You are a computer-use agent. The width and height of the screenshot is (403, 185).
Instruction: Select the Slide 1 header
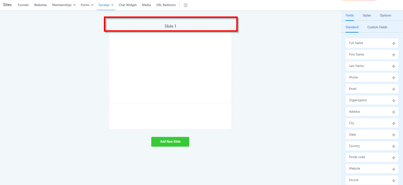[x=170, y=26]
